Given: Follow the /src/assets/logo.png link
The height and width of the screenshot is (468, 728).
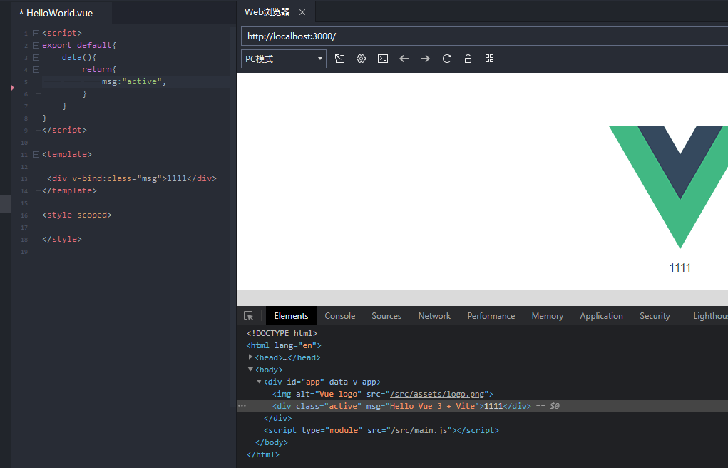Looking at the screenshot, I should [x=437, y=394].
